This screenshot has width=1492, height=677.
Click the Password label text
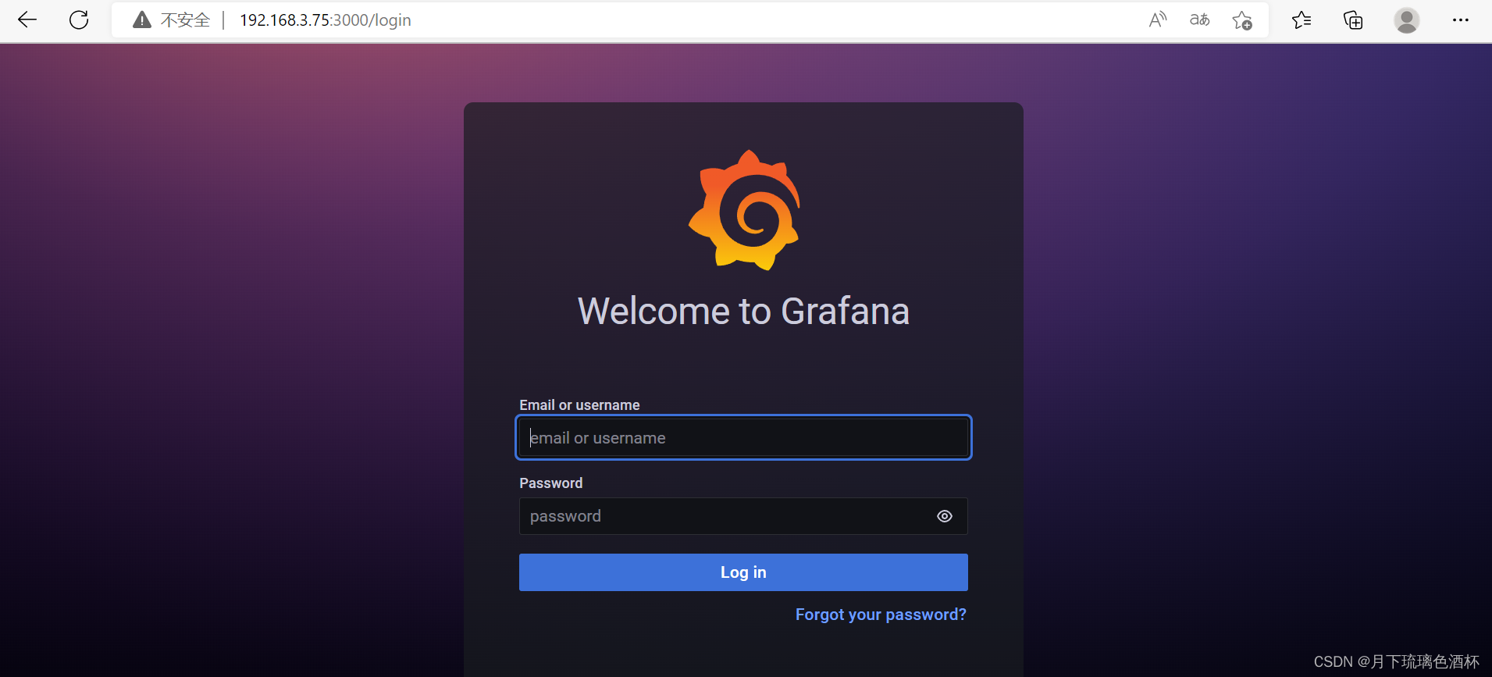550,483
